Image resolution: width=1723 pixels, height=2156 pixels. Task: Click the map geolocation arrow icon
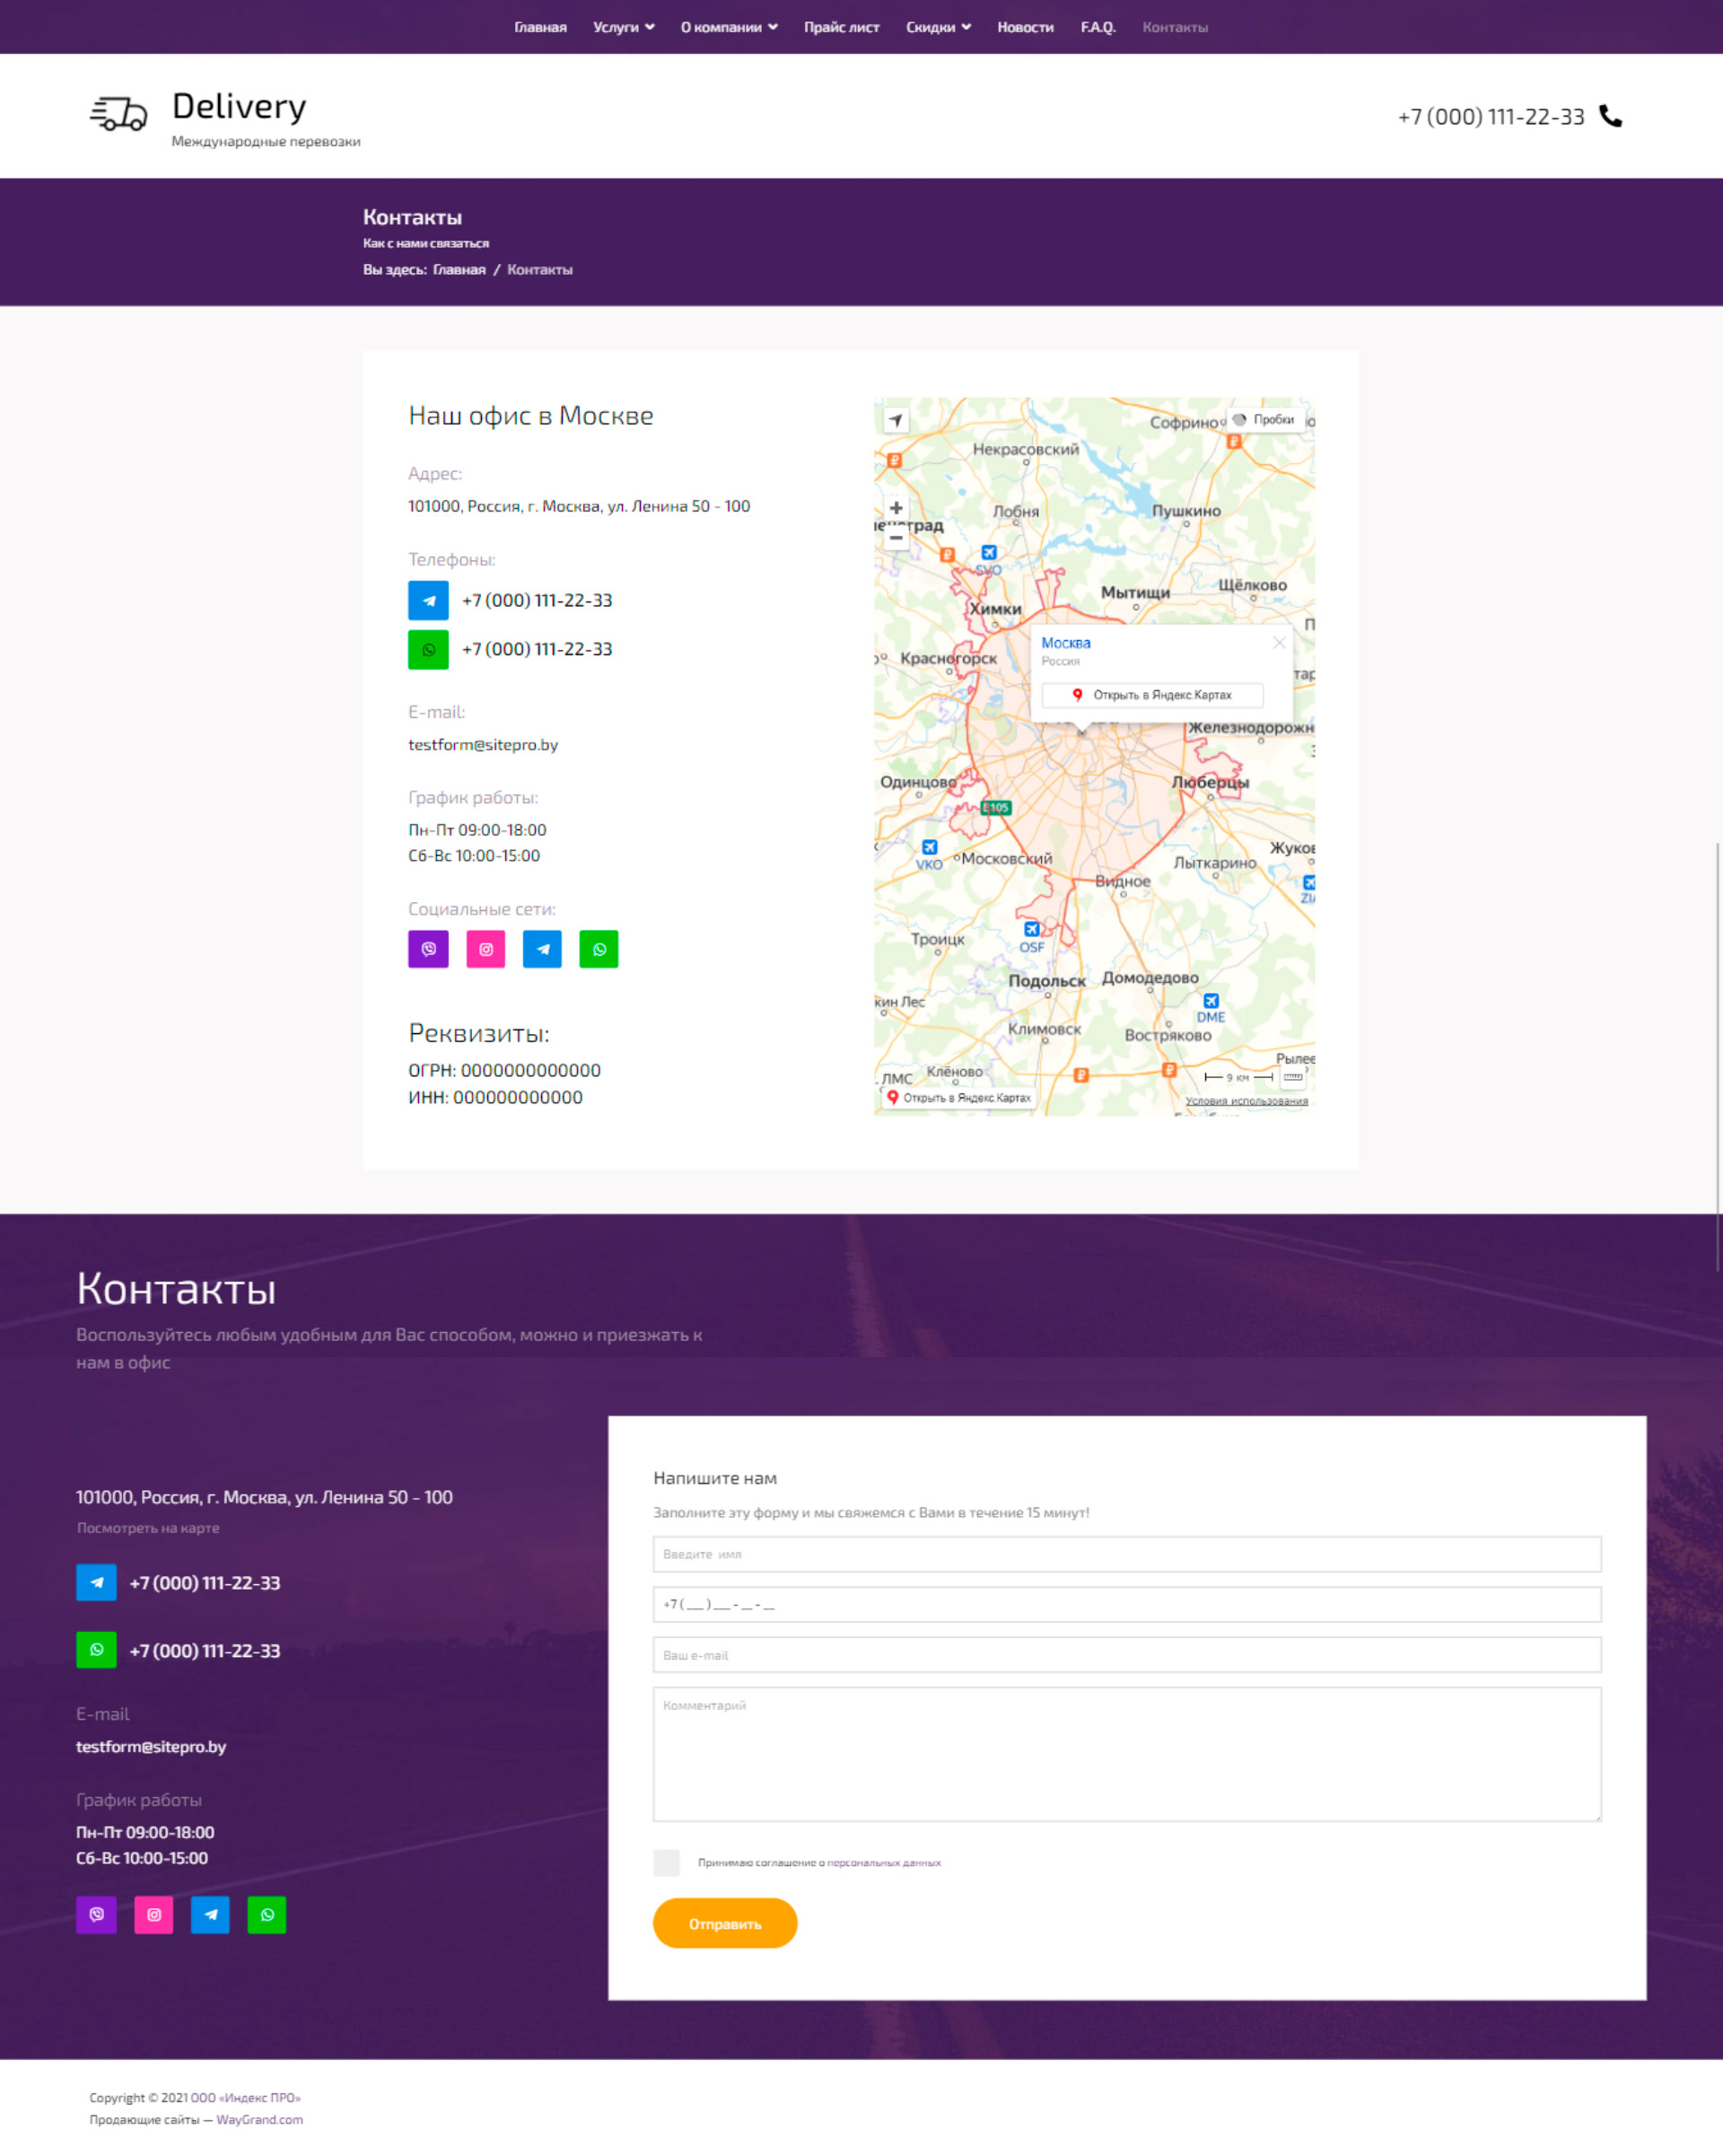tap(896, 421)
